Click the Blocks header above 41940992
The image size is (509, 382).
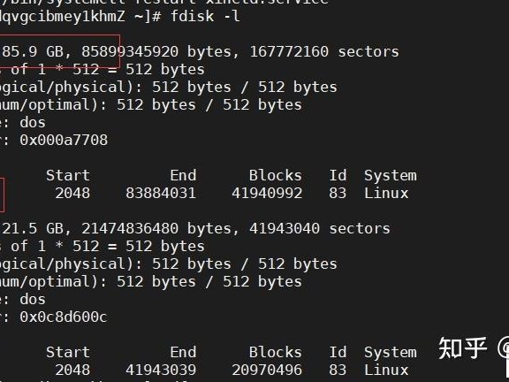[x=276, y=175]
